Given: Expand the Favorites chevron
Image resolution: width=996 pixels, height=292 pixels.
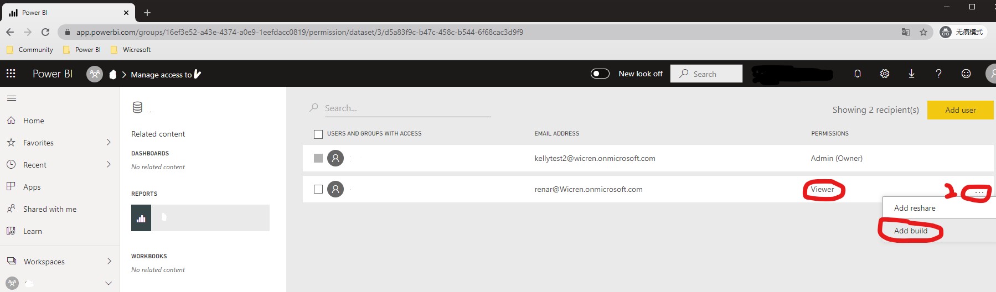Looking at the screenshot, I should click(x=109, y=142).
